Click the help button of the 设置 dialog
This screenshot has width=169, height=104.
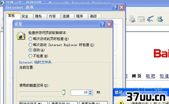coord(102,24)
